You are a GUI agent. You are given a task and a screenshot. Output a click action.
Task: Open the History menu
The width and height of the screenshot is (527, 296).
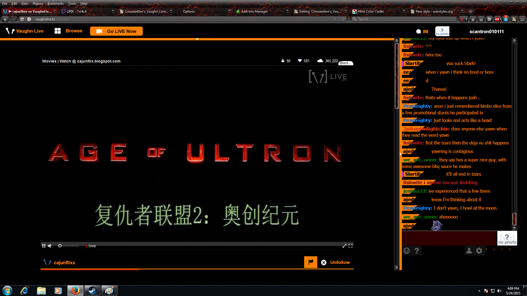click(38, 4)
